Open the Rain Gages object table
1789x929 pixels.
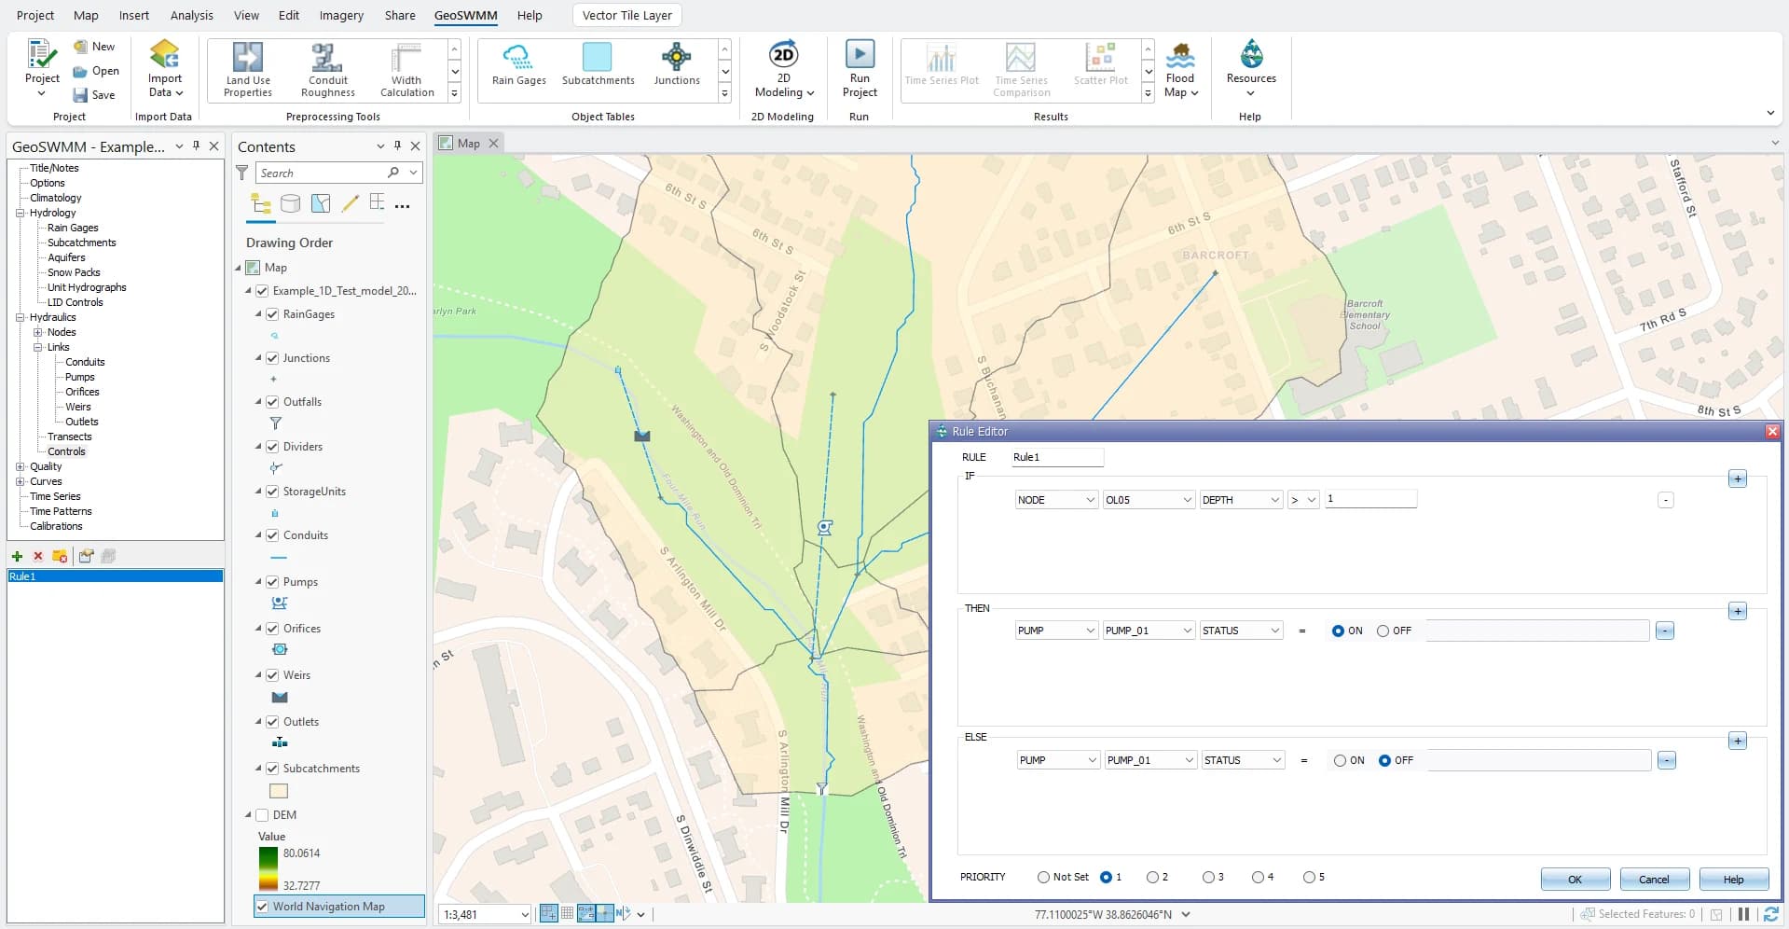518,58
